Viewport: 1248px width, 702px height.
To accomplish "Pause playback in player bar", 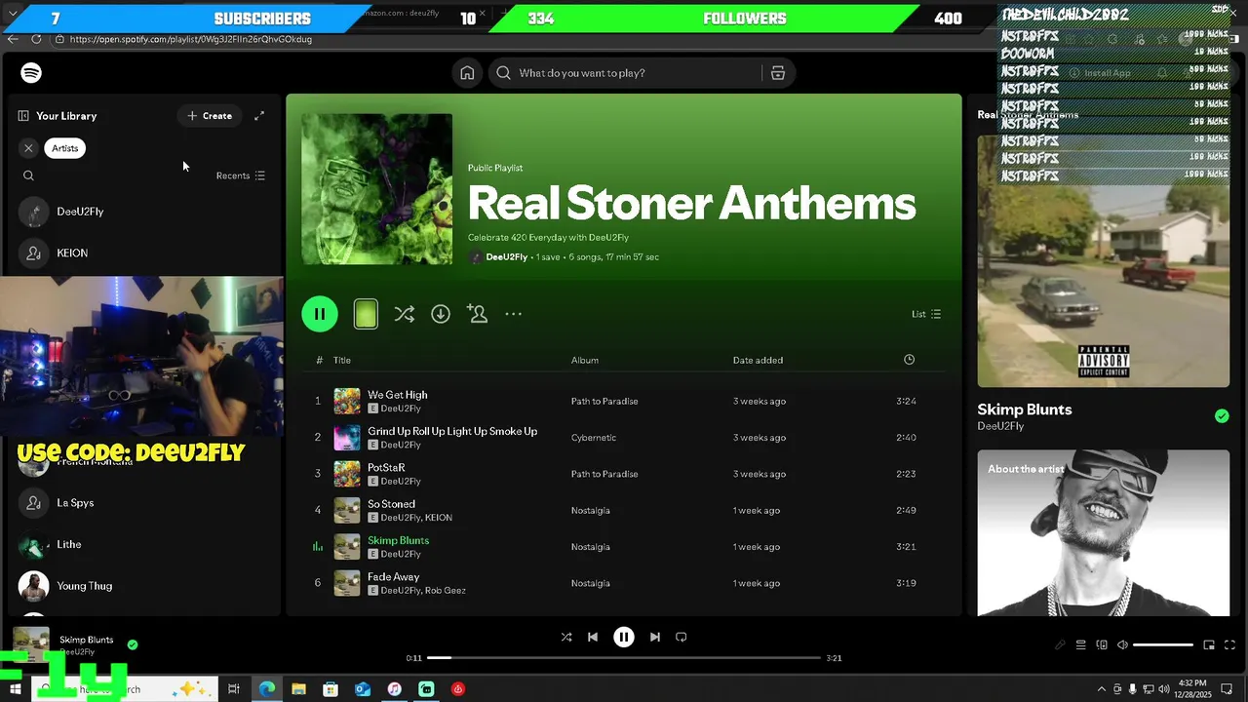I will [x=624, y=637].
